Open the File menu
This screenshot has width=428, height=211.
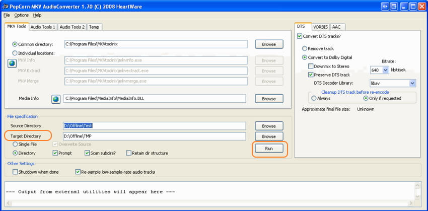pos(7,15)
